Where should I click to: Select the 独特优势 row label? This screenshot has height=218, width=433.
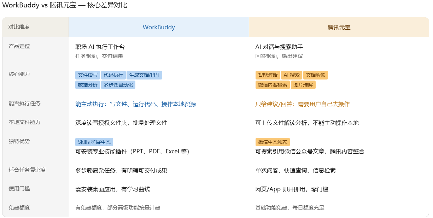coord(19,141)
